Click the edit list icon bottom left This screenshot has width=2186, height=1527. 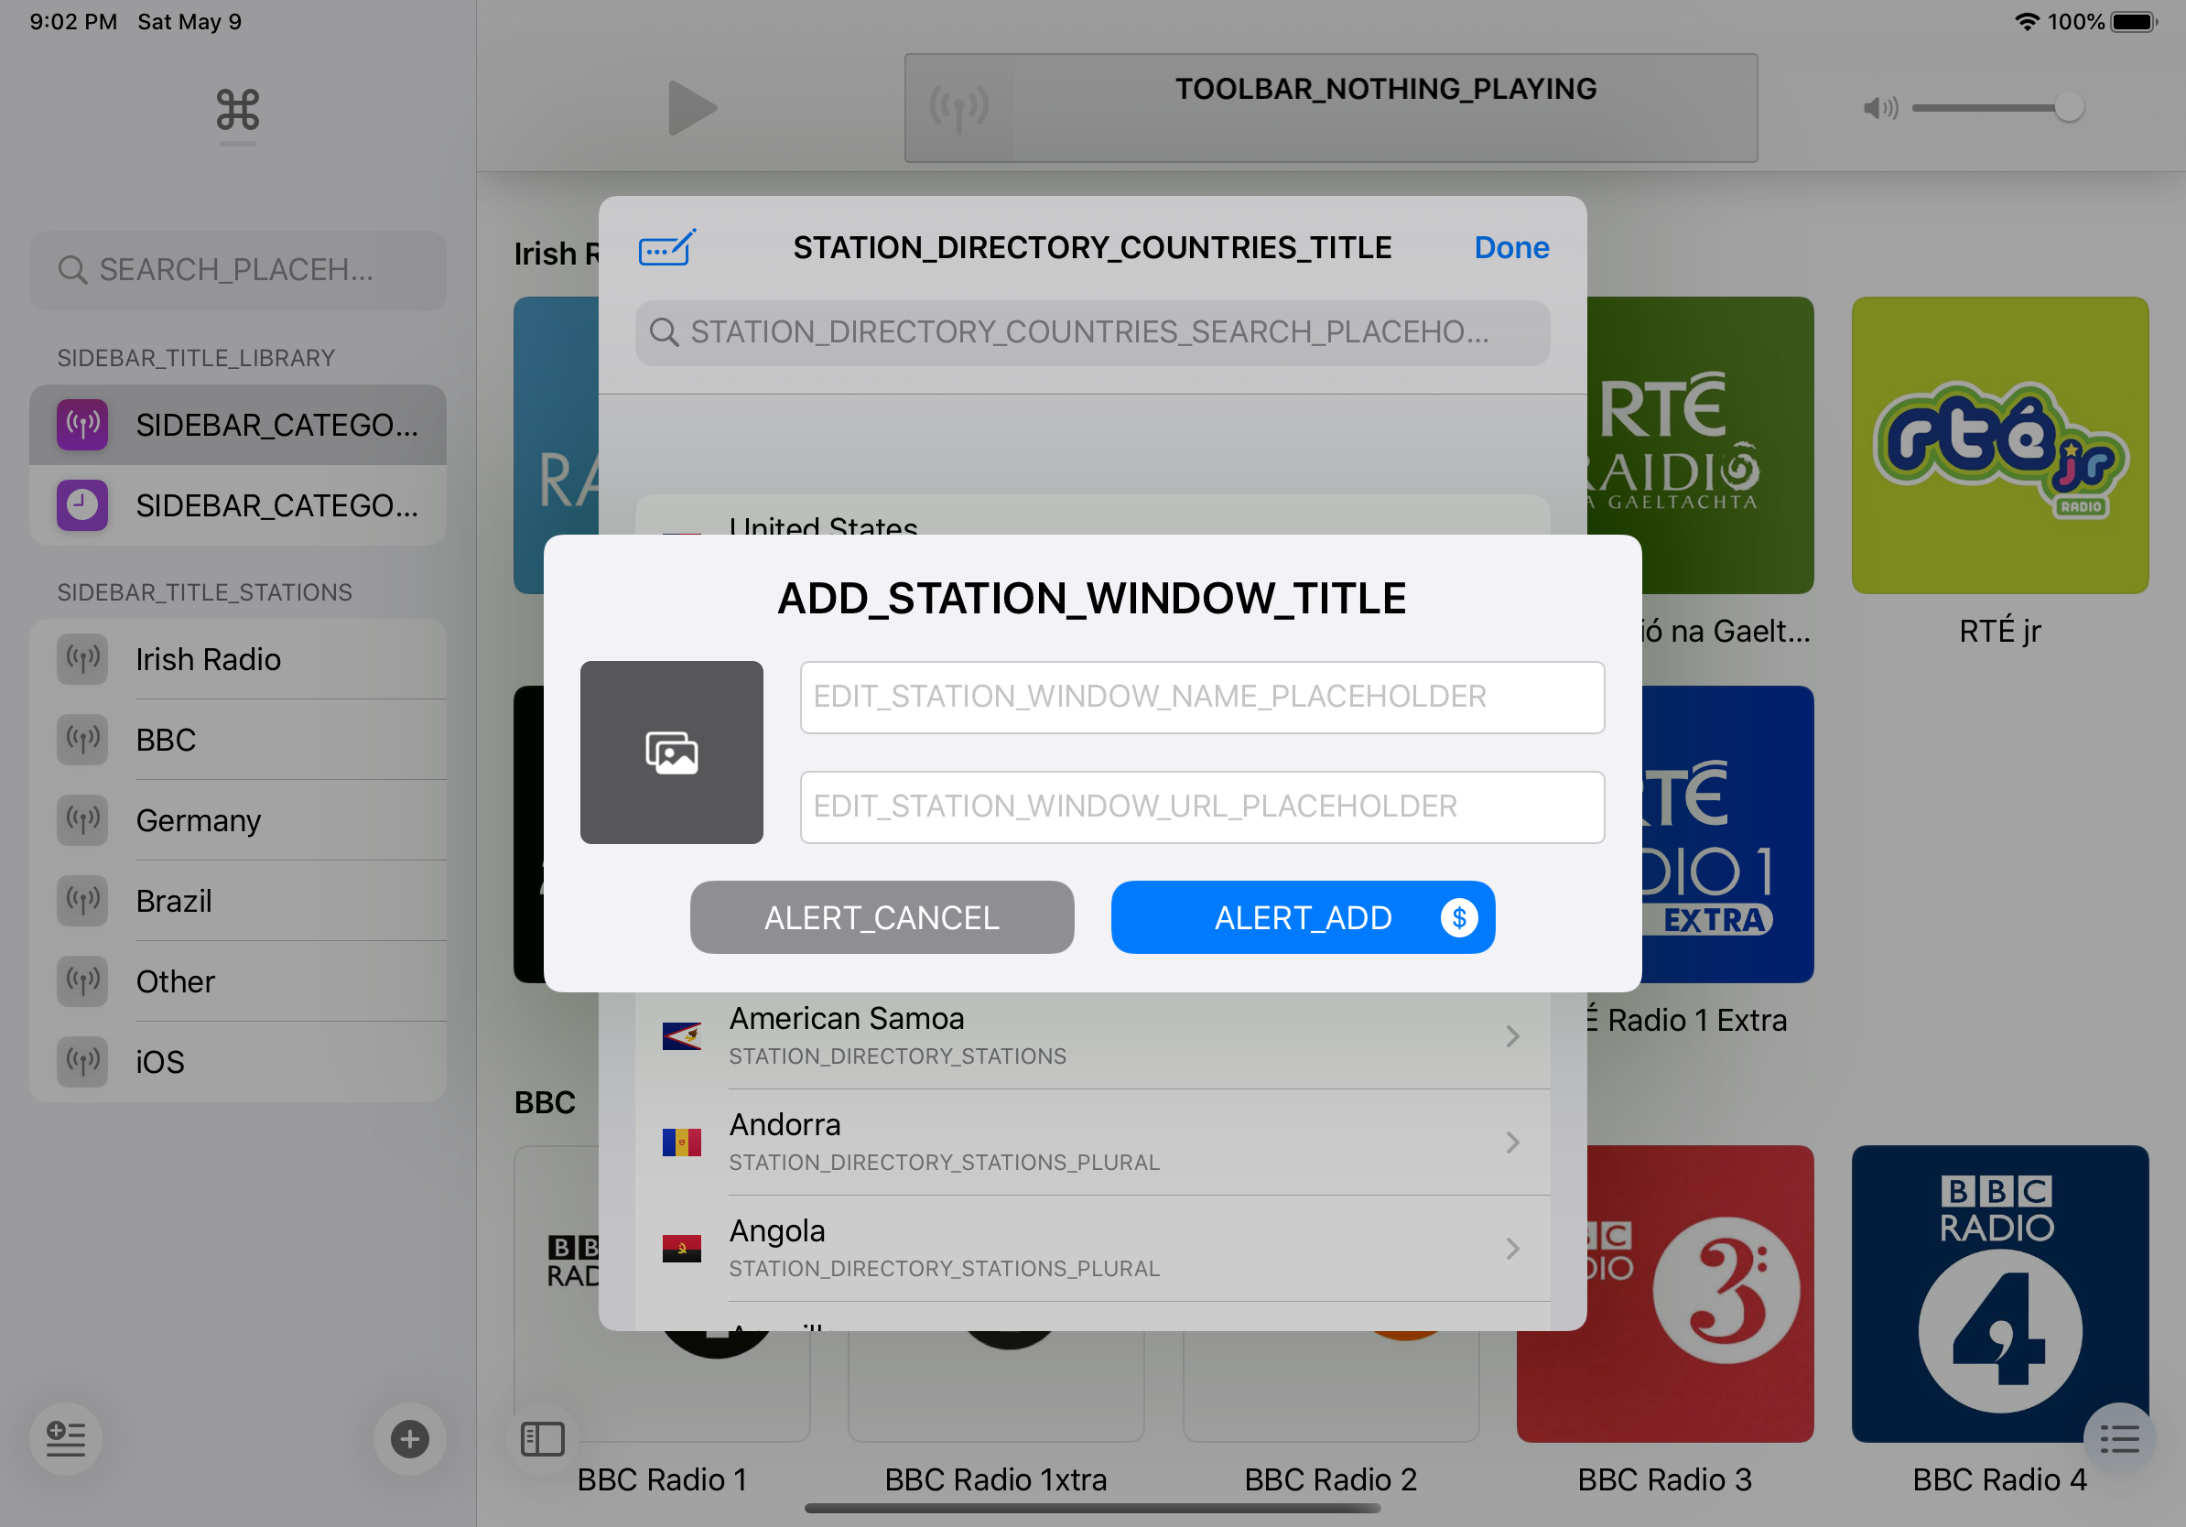(x=66, y=1438)
